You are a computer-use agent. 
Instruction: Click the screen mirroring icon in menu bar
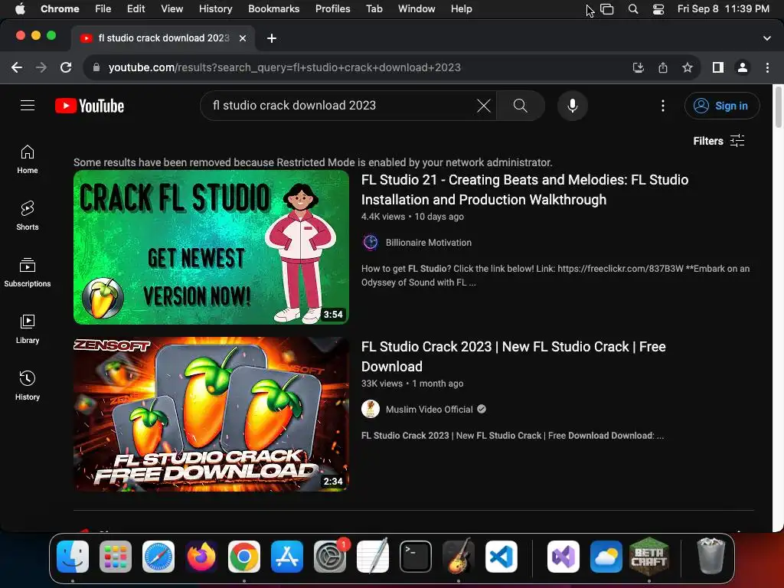607,9
